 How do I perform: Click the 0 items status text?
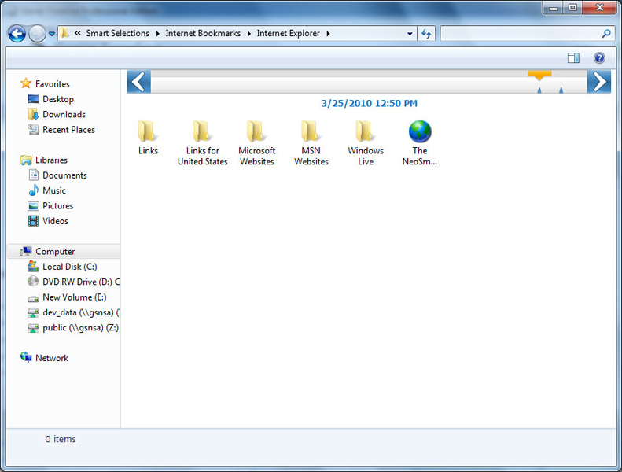point(61,439)
